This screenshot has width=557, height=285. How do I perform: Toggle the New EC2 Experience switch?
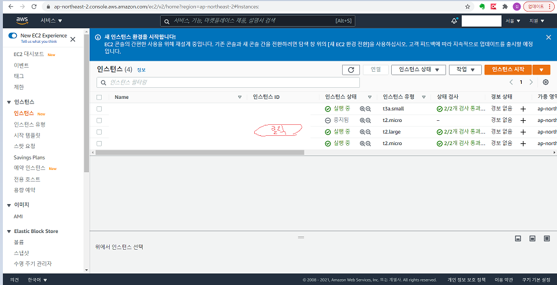(13, 35)
